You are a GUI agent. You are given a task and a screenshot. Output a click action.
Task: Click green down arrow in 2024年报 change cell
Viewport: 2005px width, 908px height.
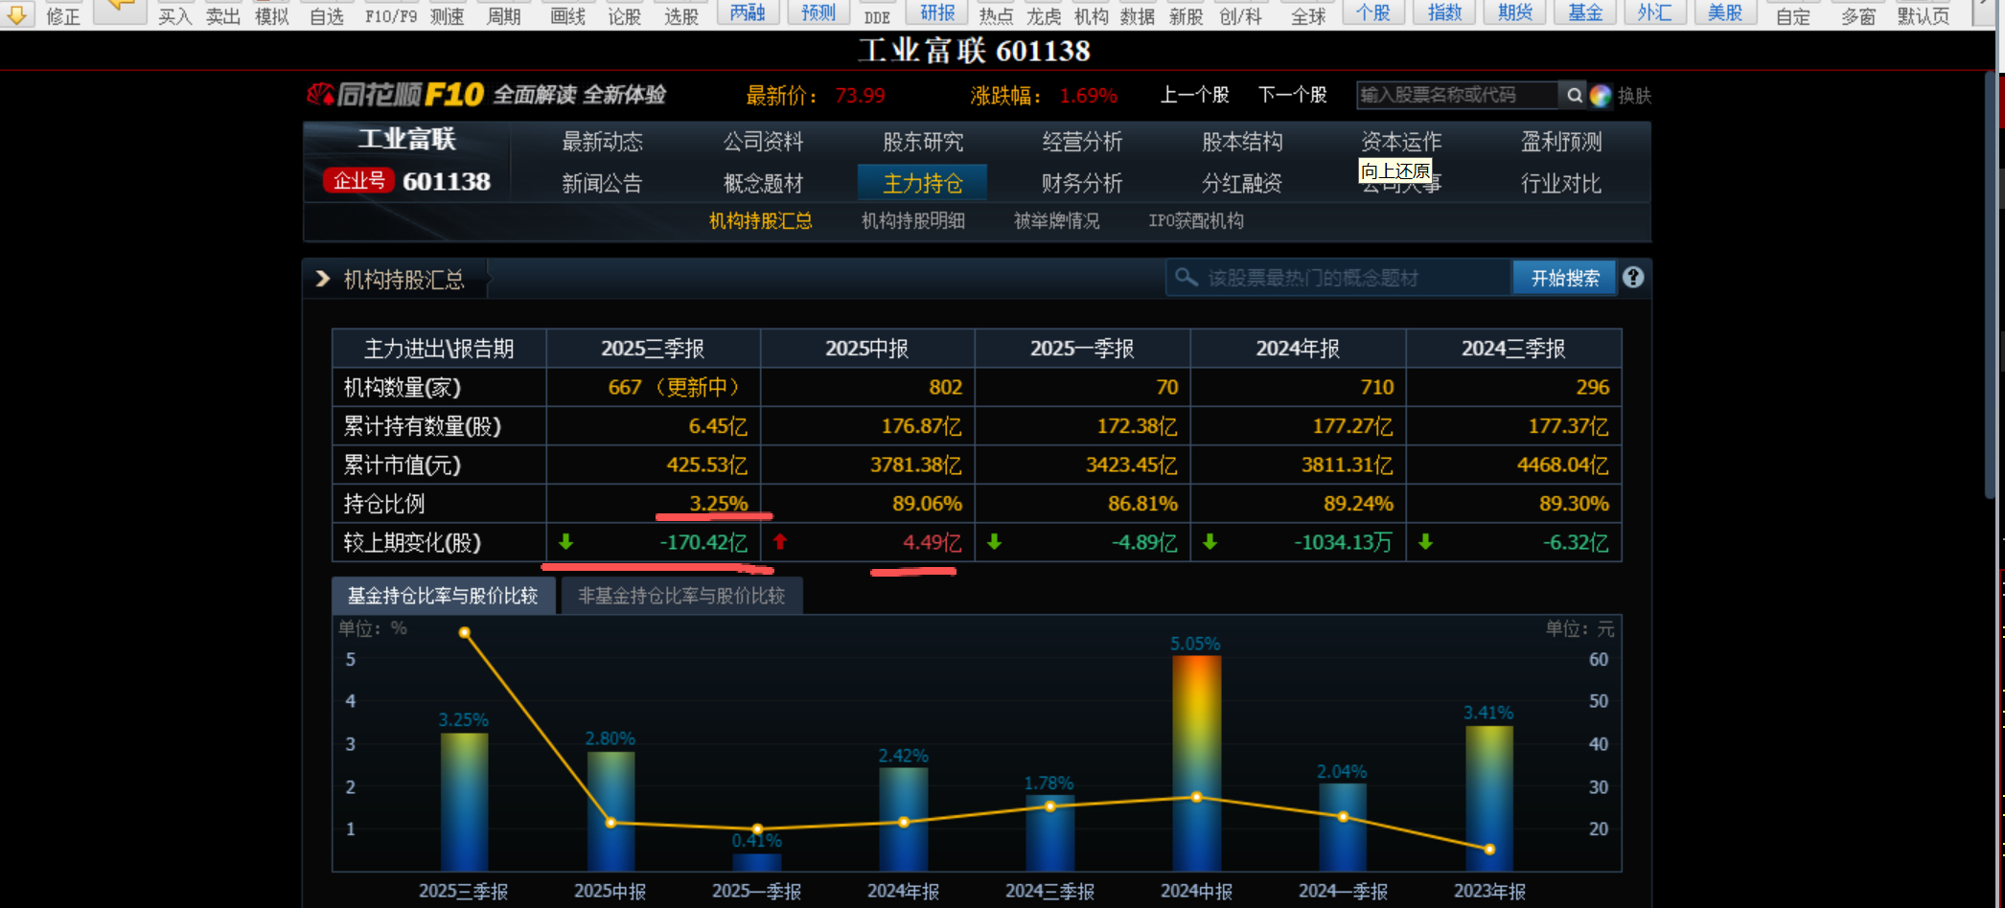coord(1210,542)
